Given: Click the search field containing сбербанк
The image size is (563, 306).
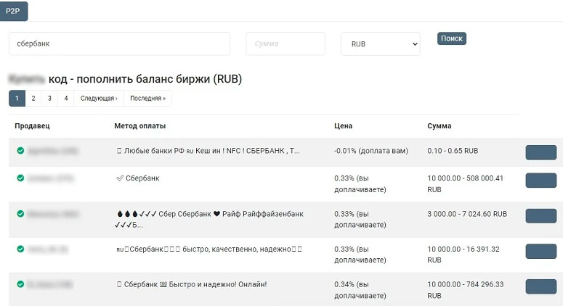Looking at the screenshot, I should pos(119,44).
